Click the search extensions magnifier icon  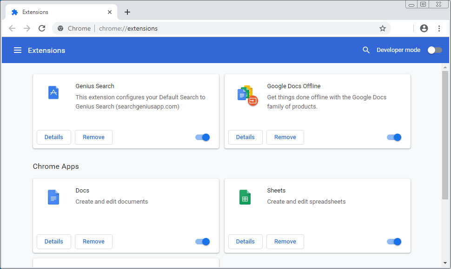coord(366,50)
